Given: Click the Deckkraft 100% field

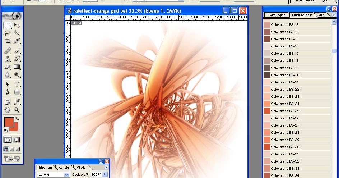Looking at the screenshot, I should (x=97, y=174).
